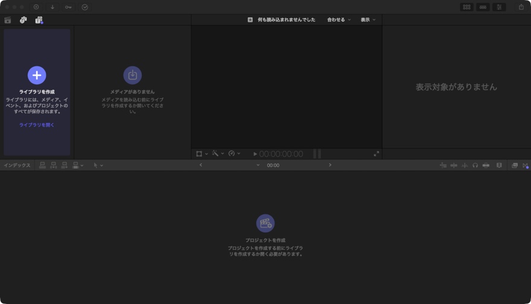Click the import media down-arrow icon in toolbar
The height and width of the screenshot is (304, 531).
coord(52,7)
